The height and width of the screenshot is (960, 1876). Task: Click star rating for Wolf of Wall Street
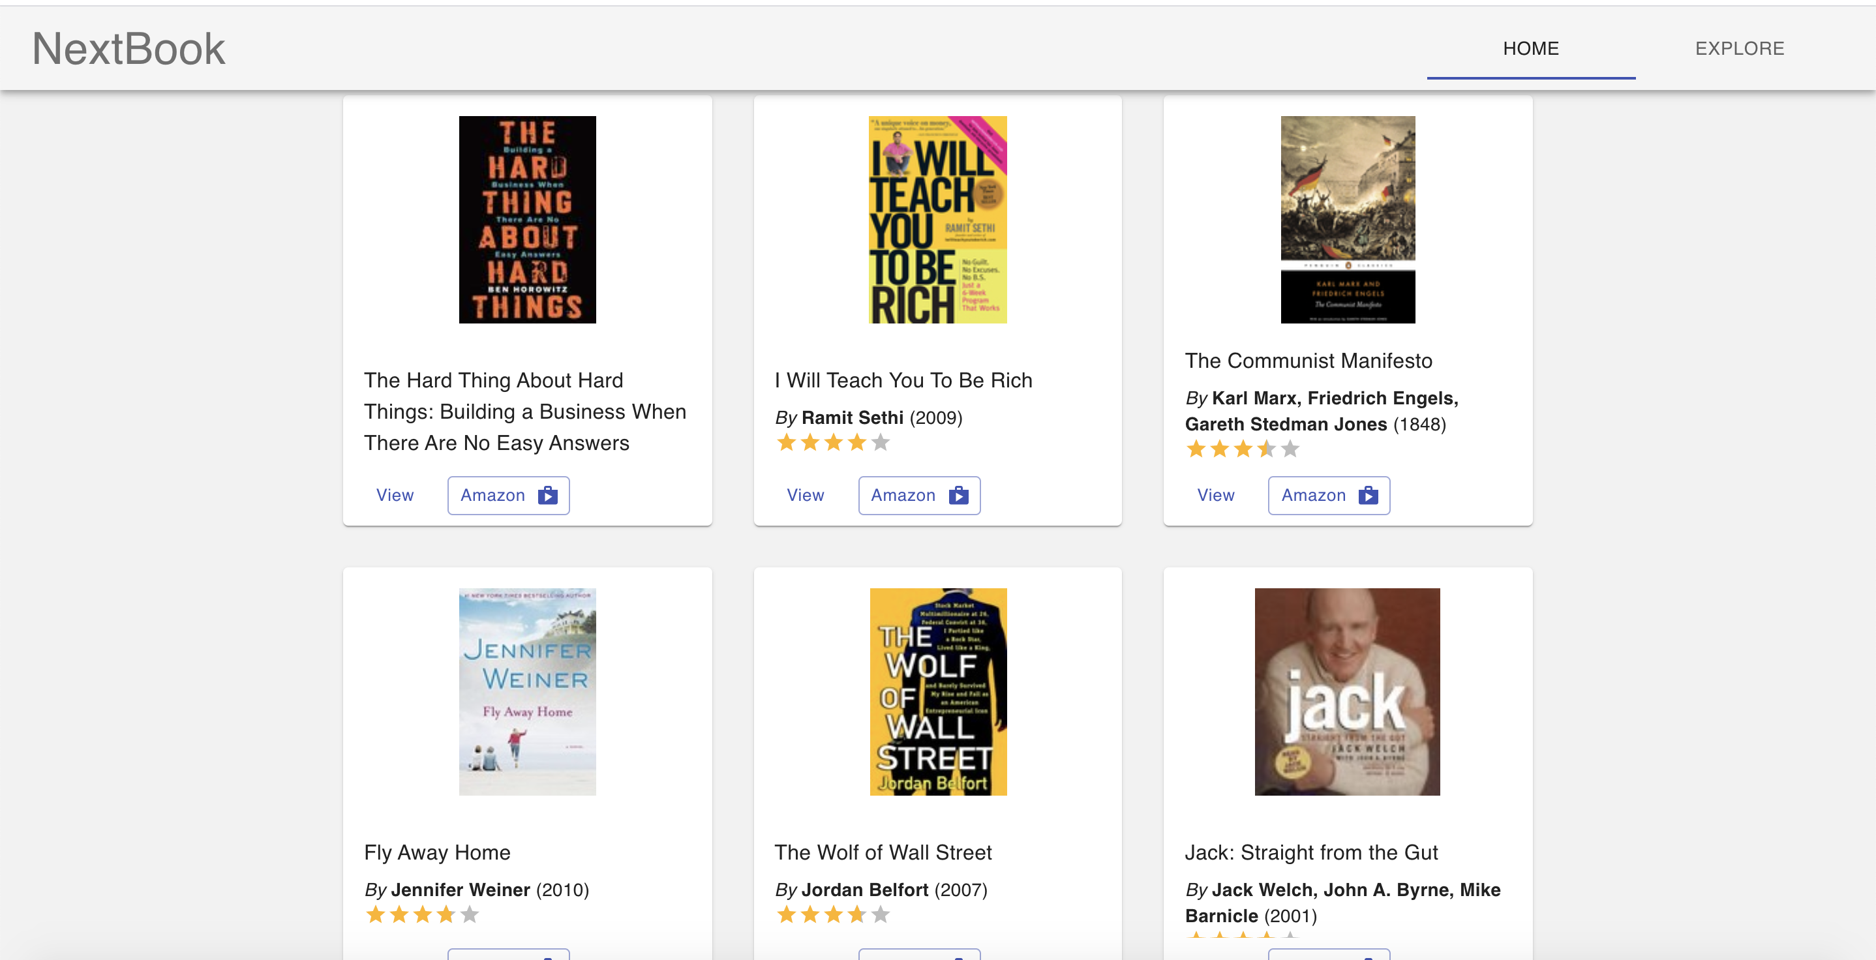click(x=833, y=914)
